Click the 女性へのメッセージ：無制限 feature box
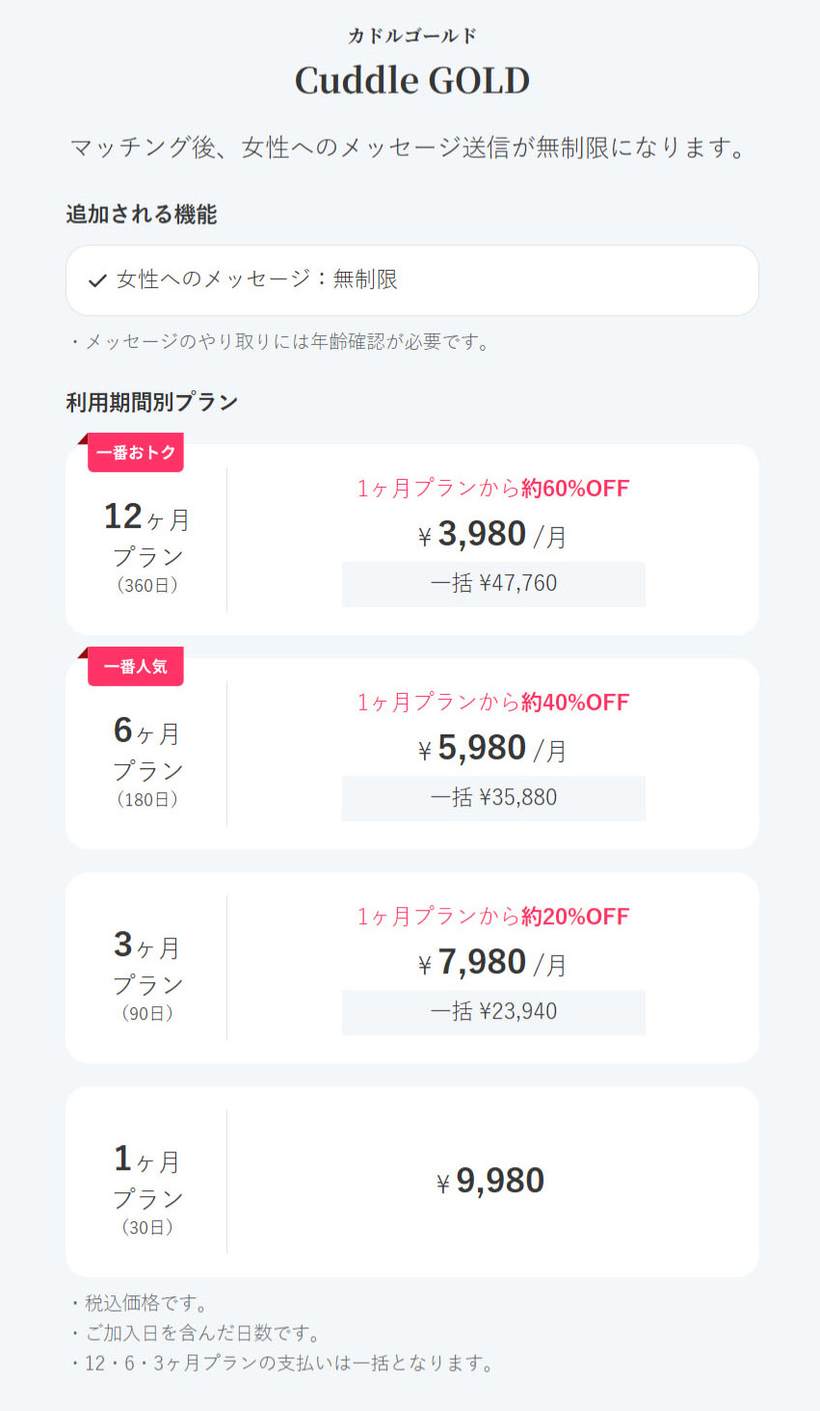The height and width of the screenshot is (1411, 820). click(x=411, y=280)
